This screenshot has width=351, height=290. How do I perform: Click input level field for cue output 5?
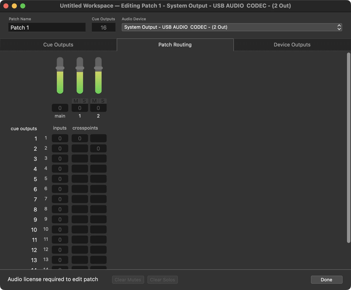coord(60,179)
